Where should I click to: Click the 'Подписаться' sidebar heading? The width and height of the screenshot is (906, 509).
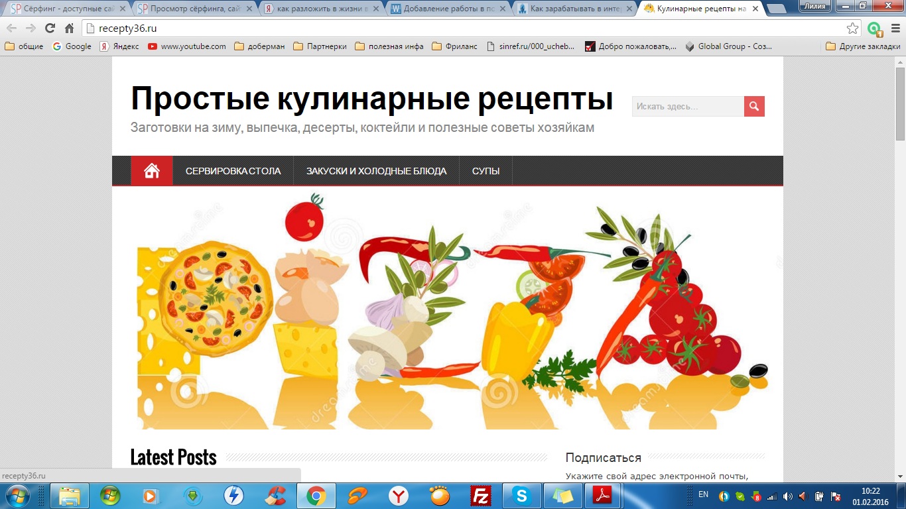coord(603,457)
